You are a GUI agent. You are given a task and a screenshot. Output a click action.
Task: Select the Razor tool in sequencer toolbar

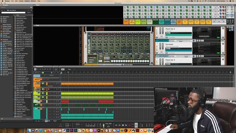tap(43, 69)
